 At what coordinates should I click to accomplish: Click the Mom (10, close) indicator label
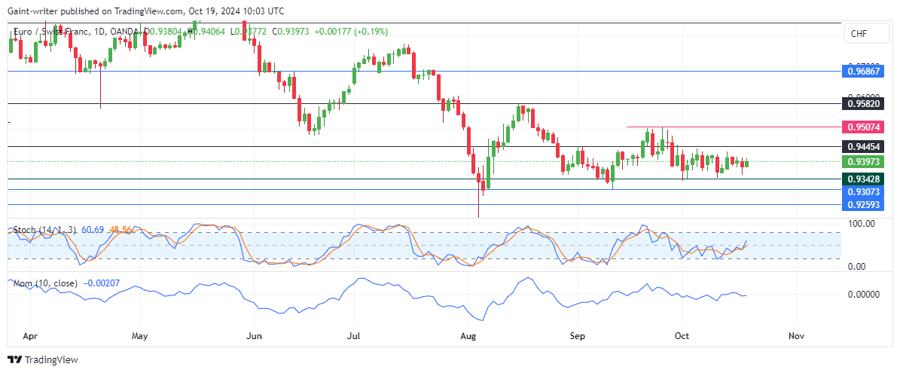(47, 283)
